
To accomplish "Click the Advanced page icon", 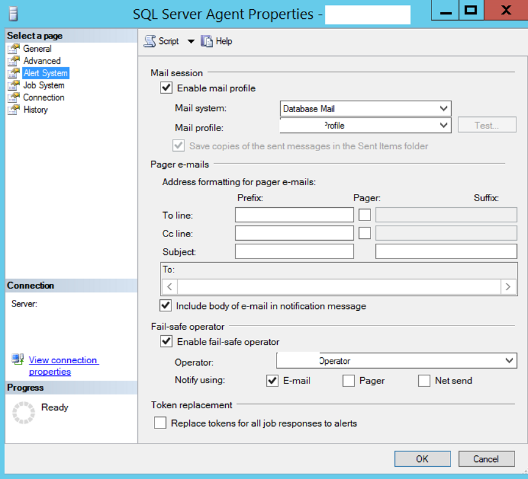I will [x=14, y=61].
